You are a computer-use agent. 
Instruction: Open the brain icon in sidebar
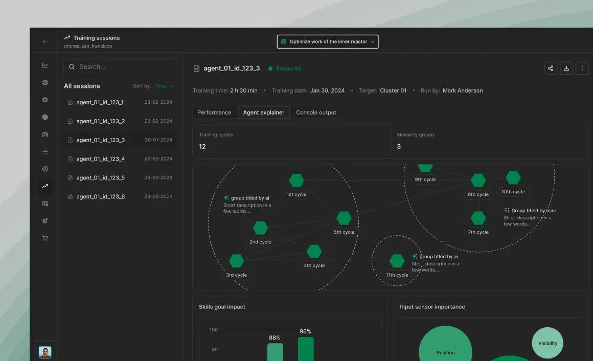45,82
